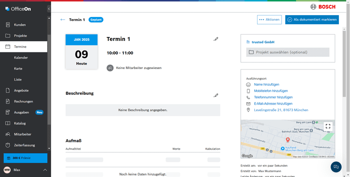
Task: Edit the Beschreibung with pencil icon
Action: tap(216, 95)
